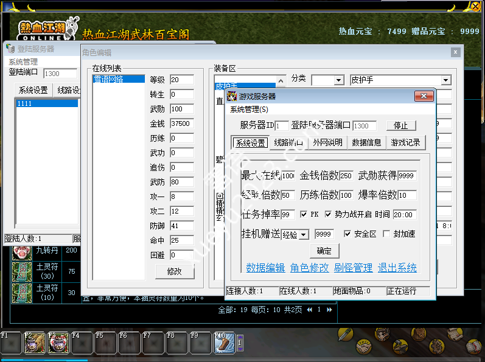The image size is (485, 362).
Task: Open the 系统管理(S) menu in game server
Action: click(x=249, y=110)
